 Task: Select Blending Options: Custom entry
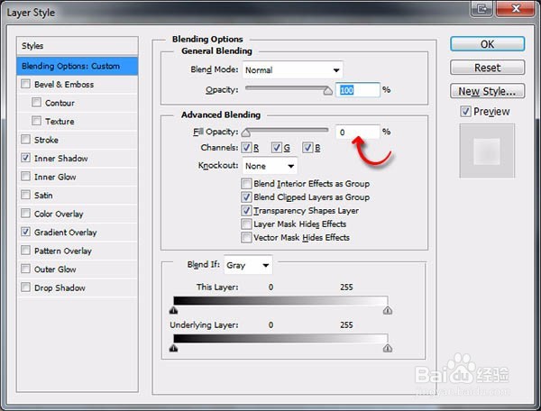coord(78,66)
